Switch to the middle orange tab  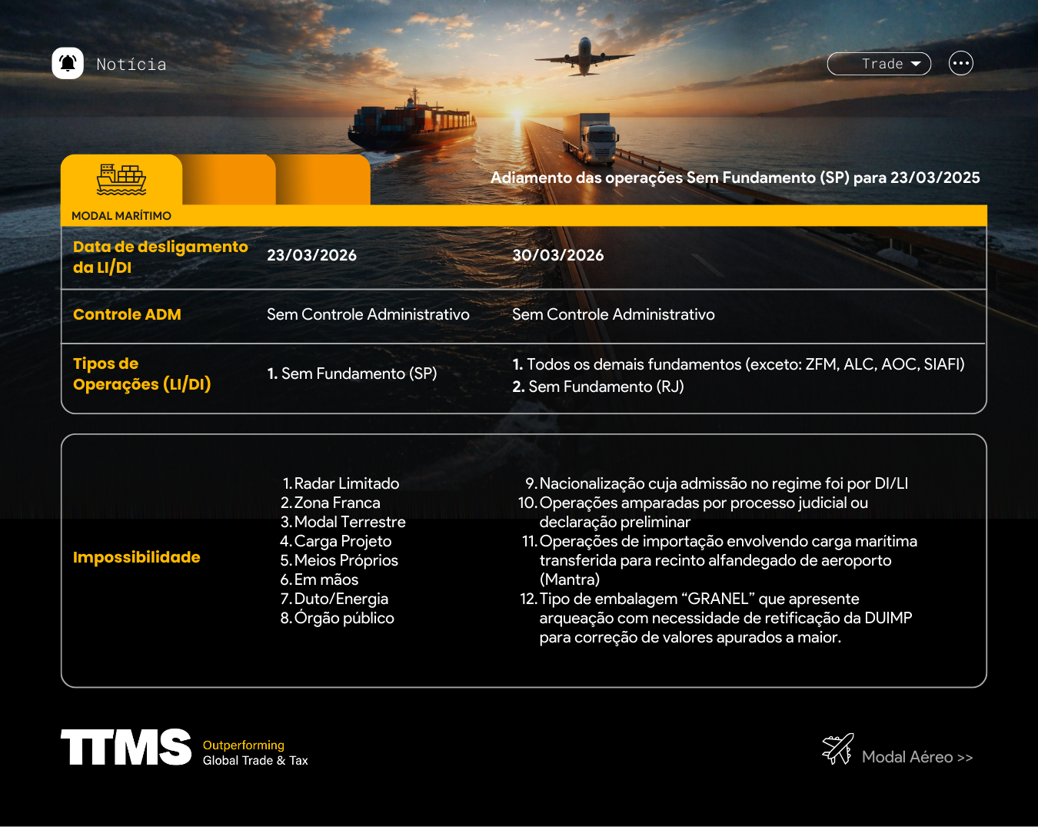click(x=228, y=180)
